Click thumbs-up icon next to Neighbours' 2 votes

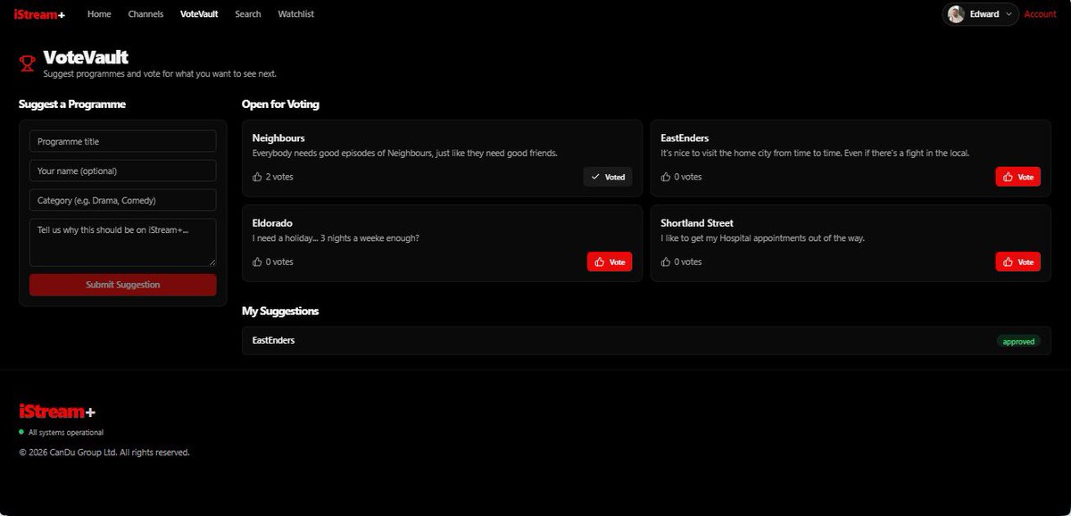(x=257, y=177)
